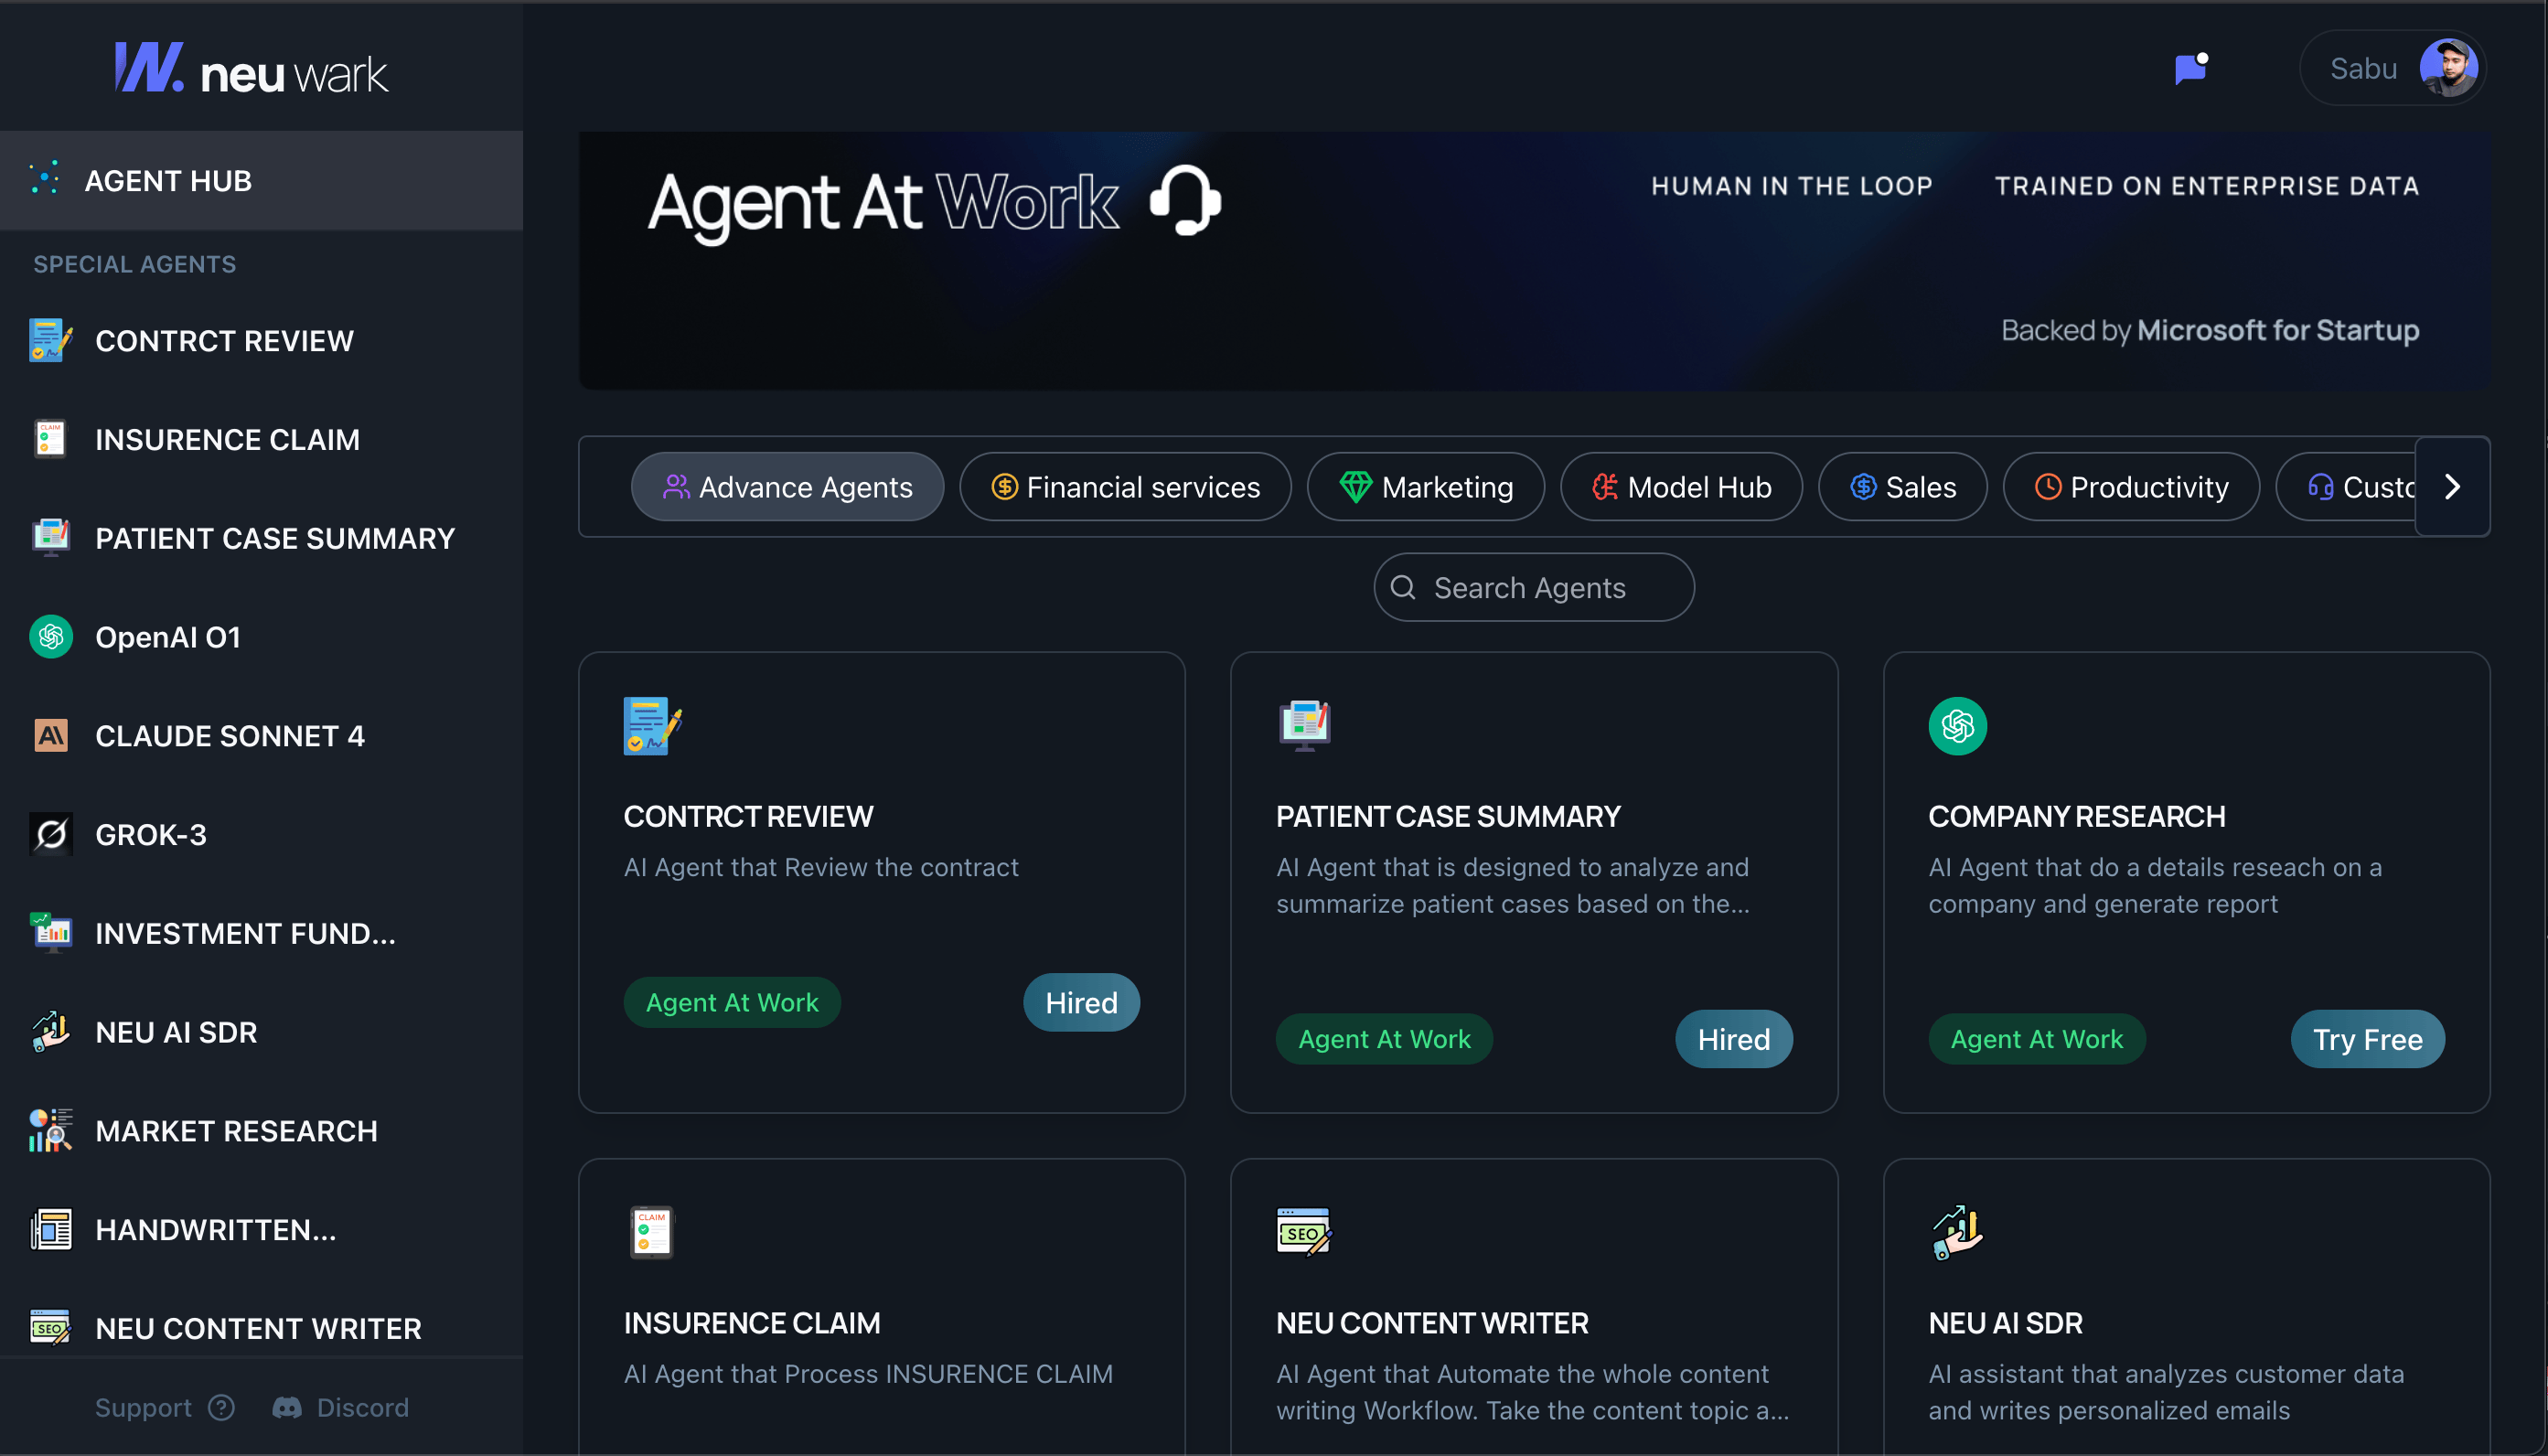Screen dimensions: 2548x1456
Task: Click the OpenAI O1 sidebar icon
Action: tap(51, 637)
